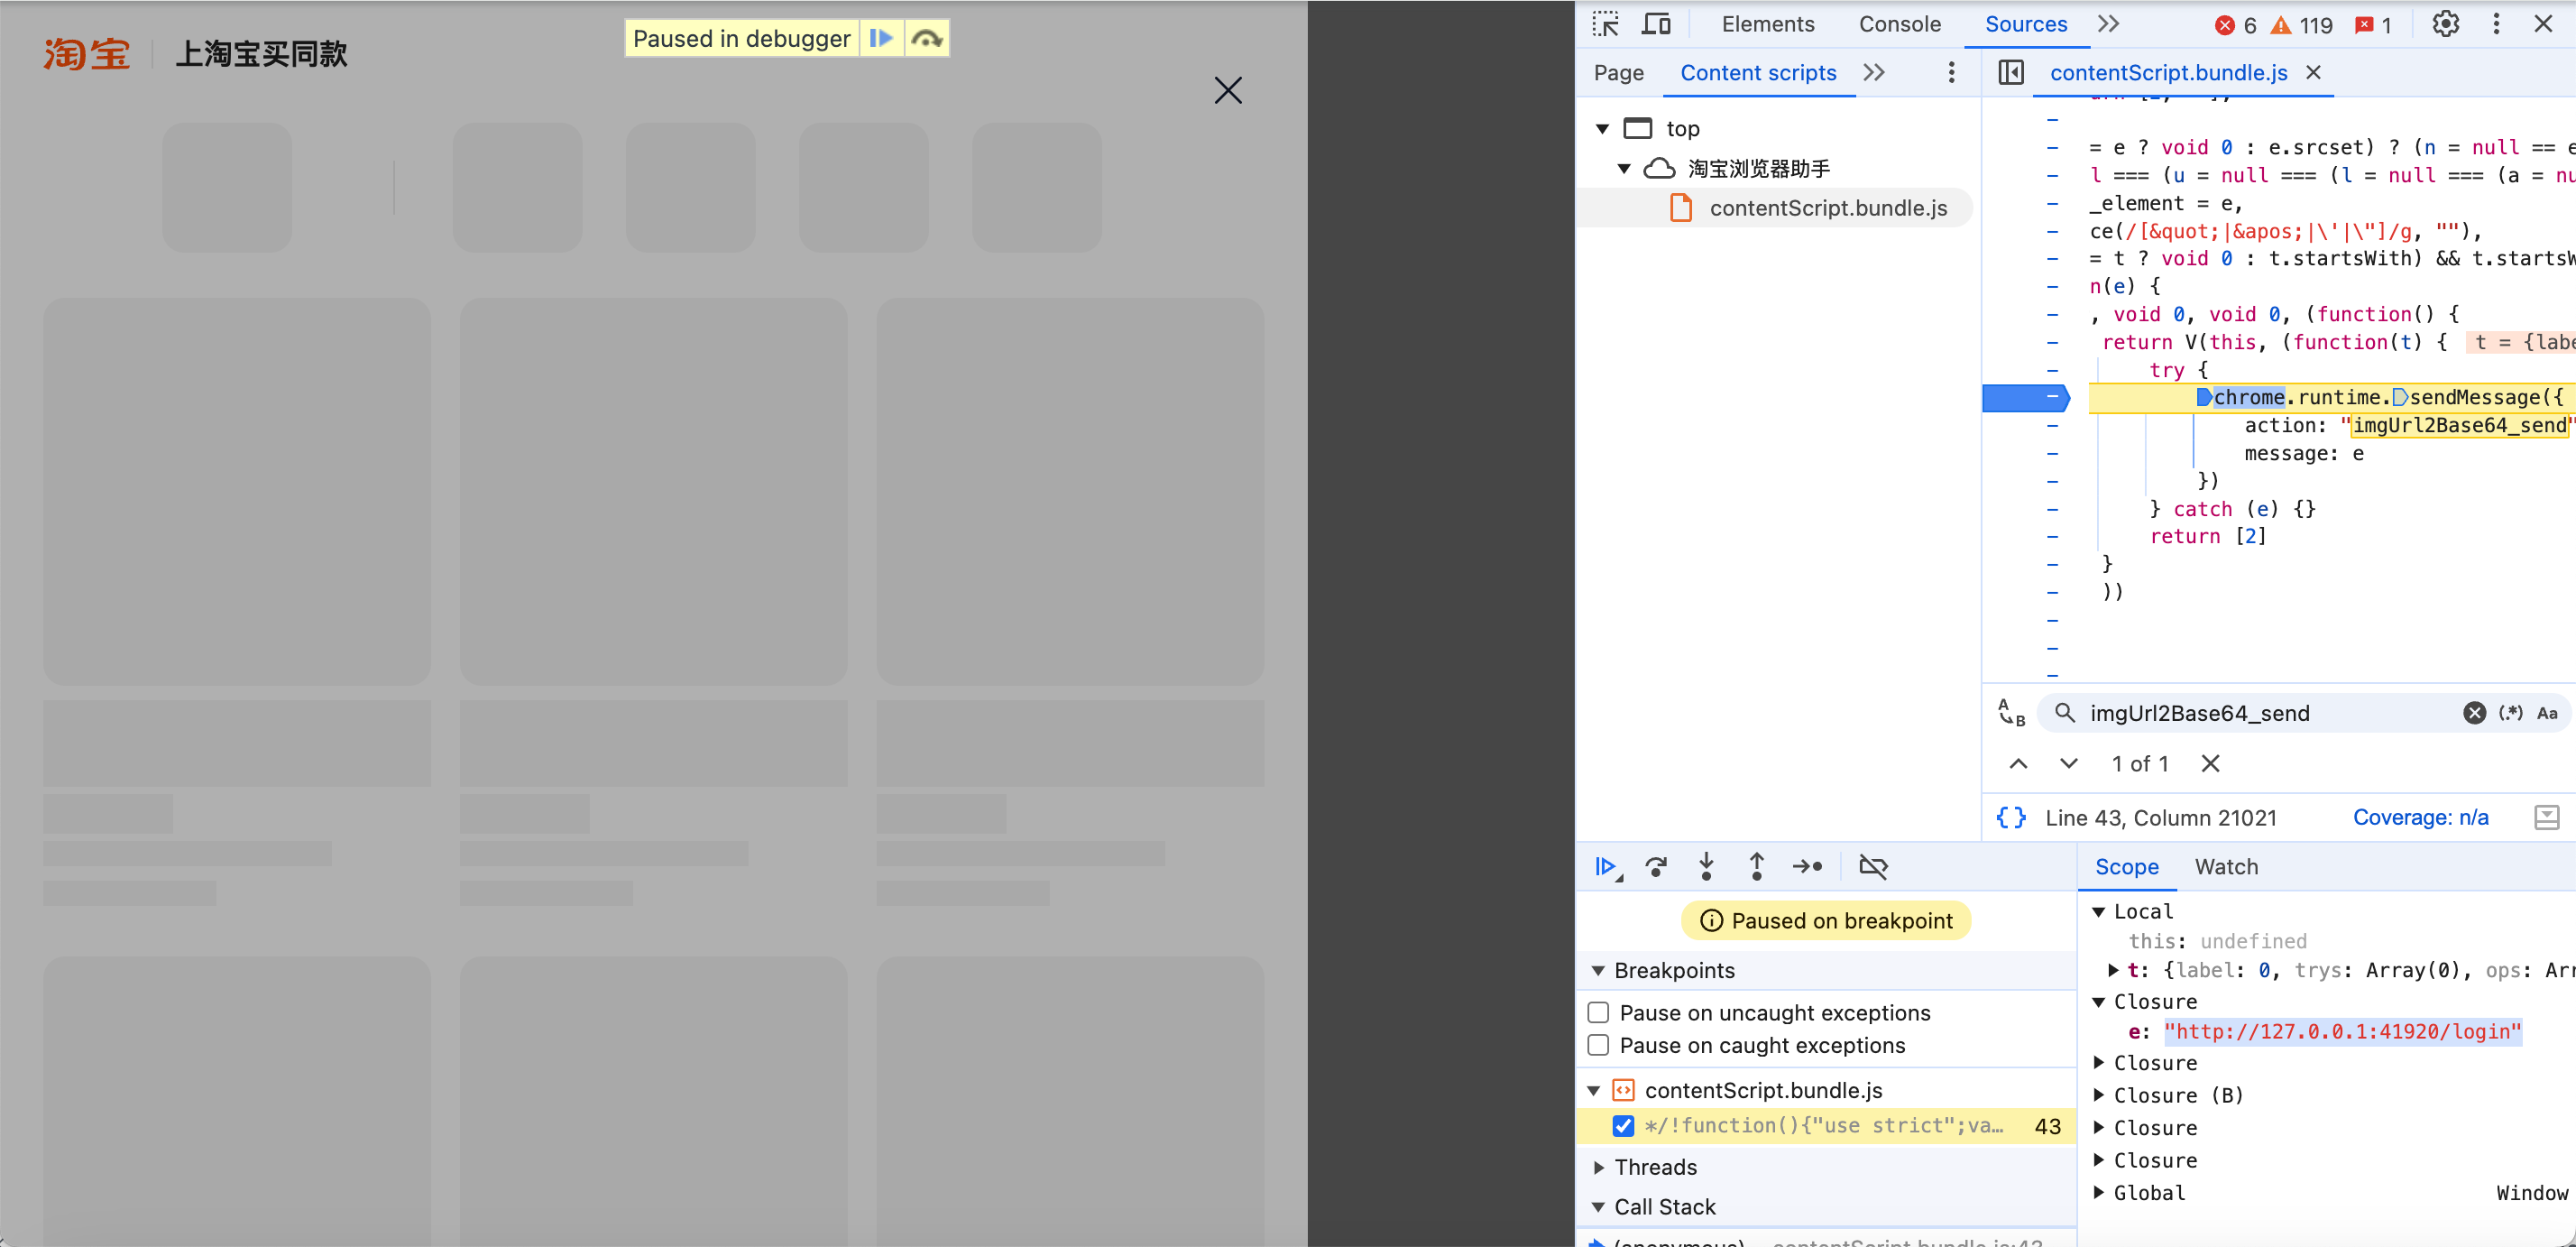Click the Step button
Viewport: 2576px width, 1247px height.
(x=1807, y=867)
